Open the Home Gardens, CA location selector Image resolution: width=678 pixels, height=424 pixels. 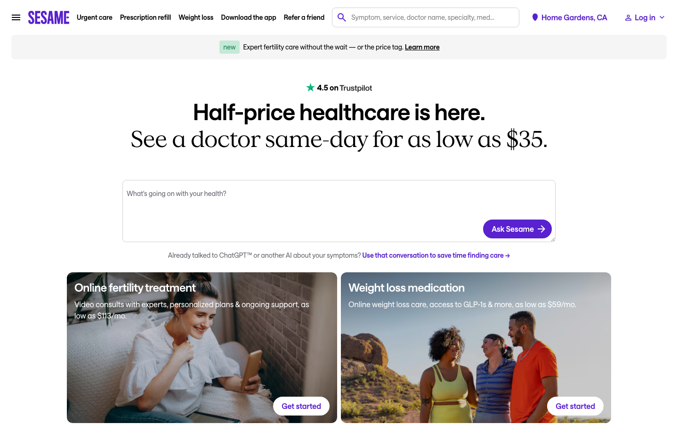tap(570, 17)
